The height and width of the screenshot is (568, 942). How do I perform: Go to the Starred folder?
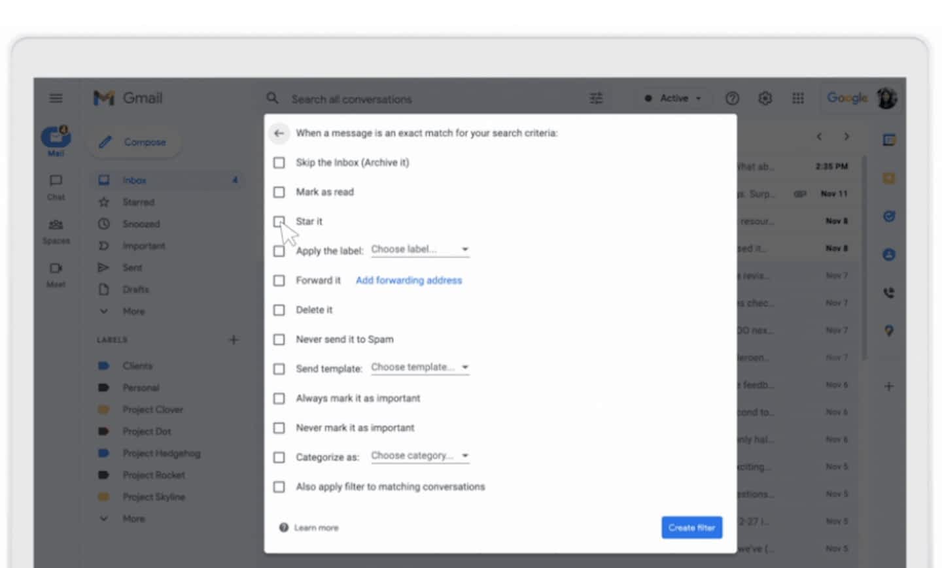click(x=138, y=203)
